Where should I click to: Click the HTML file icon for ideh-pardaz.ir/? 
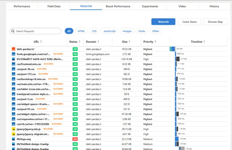(14, 49)
